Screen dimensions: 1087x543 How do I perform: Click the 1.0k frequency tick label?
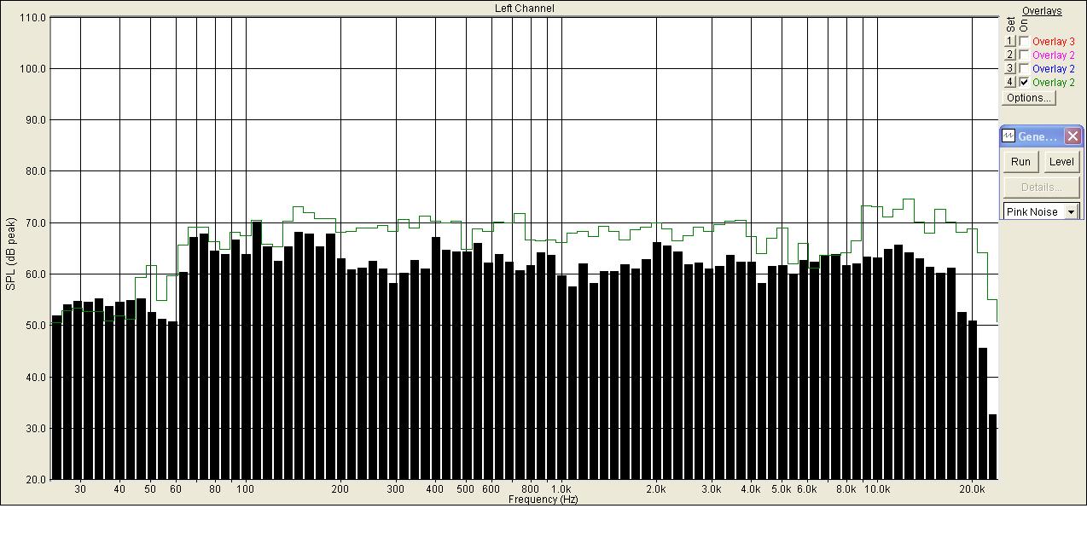click(x=561, y=489)
